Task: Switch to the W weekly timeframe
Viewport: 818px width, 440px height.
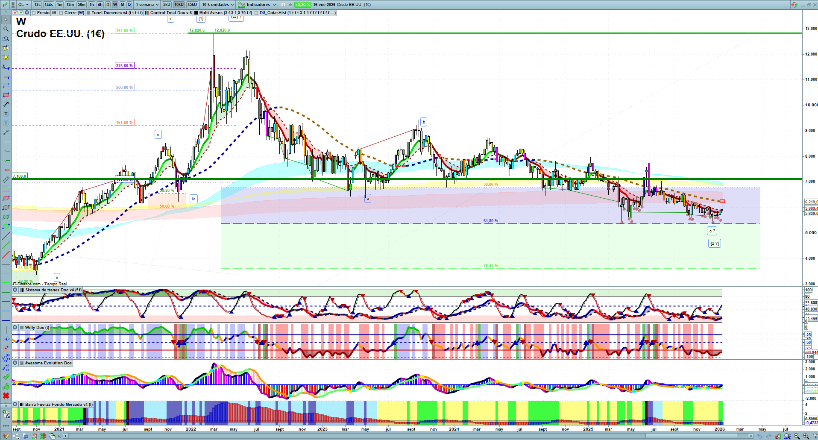Action: (x=115, y=5)
